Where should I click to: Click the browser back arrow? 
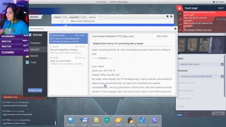tap(54, 21)
